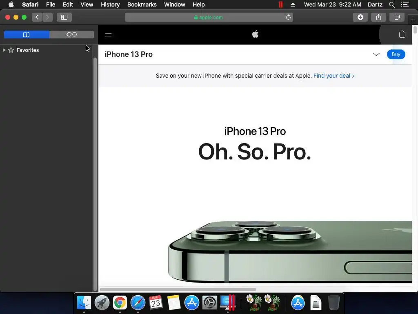The image size is (418, 314).
Task: Add a new tab with plus button
Action: coord(413,20)
